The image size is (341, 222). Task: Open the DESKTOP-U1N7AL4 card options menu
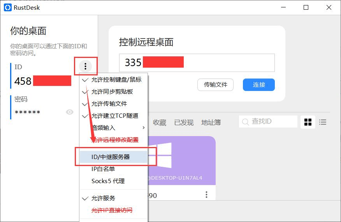coord(206,194)
